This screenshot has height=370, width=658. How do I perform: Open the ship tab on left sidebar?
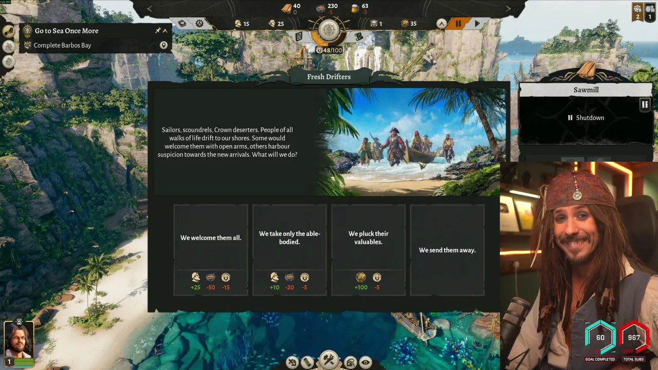point(9,46)
